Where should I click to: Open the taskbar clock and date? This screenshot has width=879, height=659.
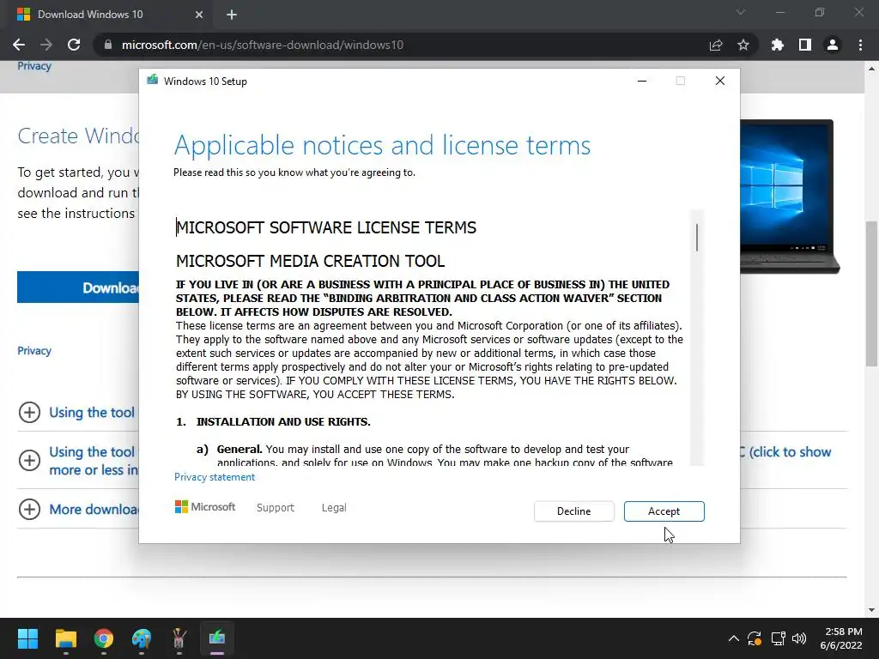pyautogui.click(x=841, y=638)
